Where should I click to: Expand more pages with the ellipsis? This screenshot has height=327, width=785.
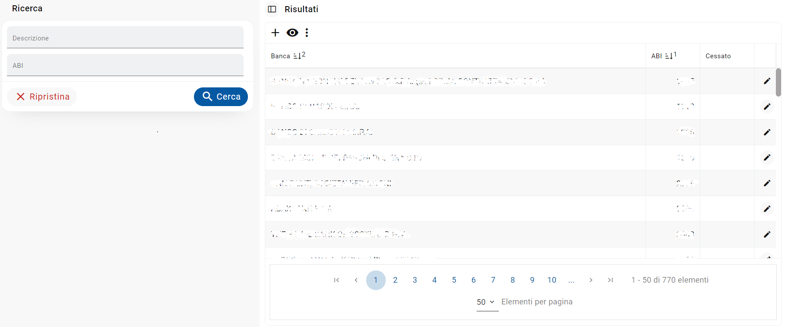click(x=571, y=280)
